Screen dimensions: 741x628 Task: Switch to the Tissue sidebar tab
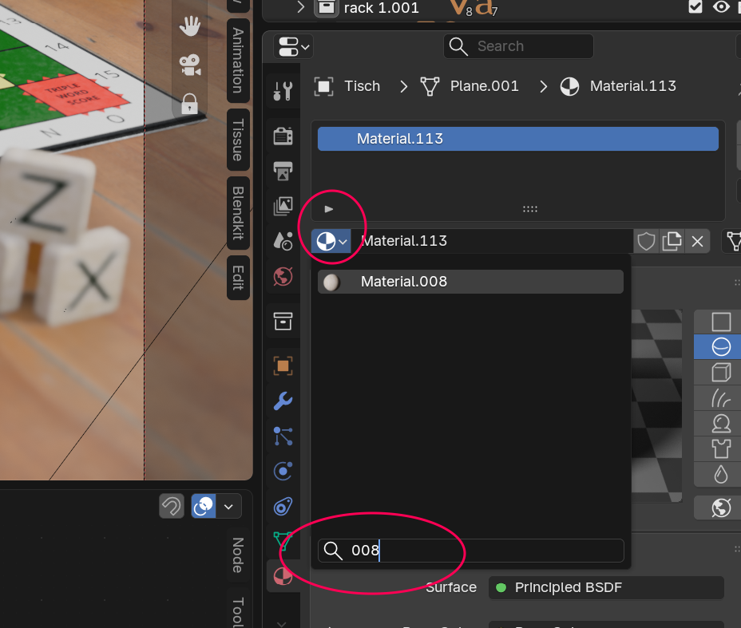[x=238, y=140]
